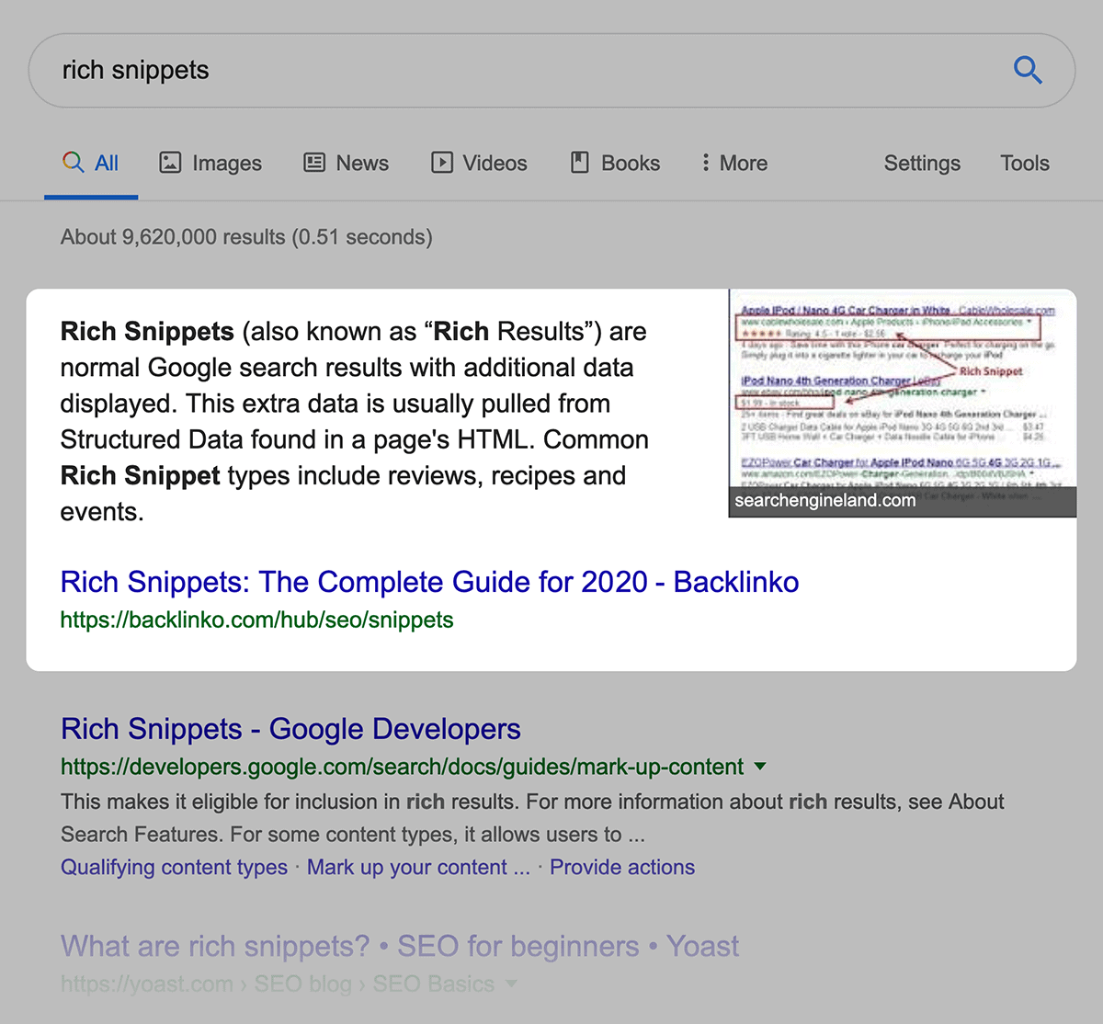This screenshot has width=1103, height=1024.
Task: Open Settings in the search bar
Action: pyautogui.click(x=922, y=163)
